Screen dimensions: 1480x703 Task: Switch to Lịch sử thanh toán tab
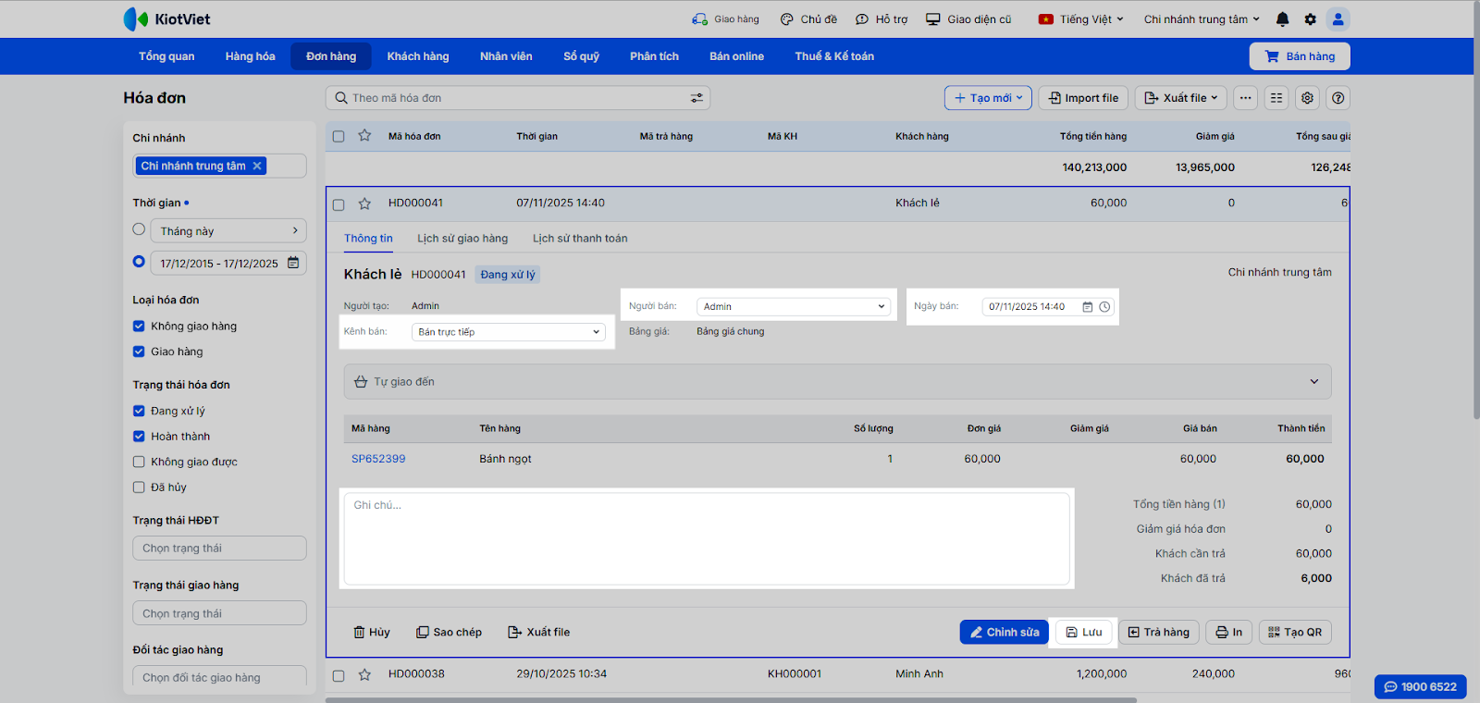coord(580,239)
